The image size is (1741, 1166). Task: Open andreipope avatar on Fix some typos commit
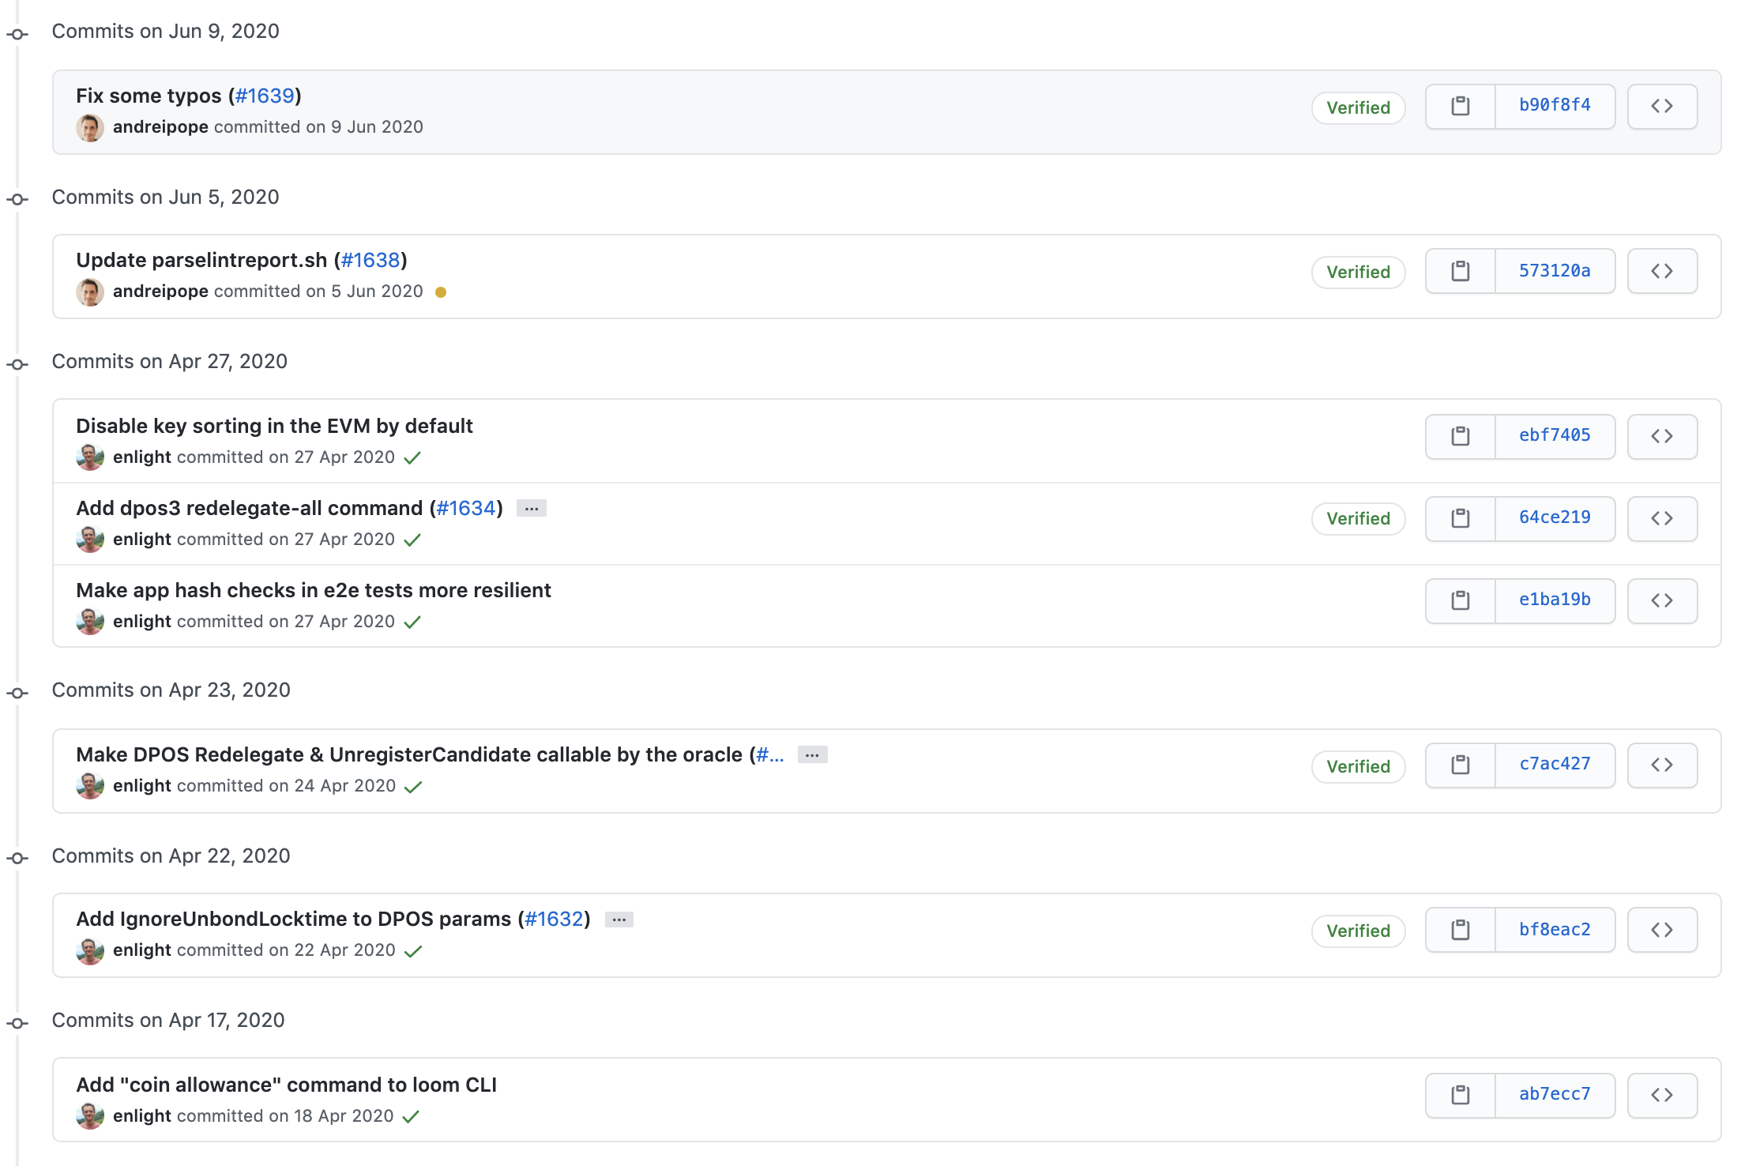pos(90,128)
